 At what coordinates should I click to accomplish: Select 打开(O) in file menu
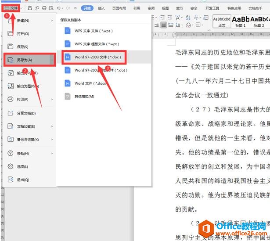click(x=29, y=33)
